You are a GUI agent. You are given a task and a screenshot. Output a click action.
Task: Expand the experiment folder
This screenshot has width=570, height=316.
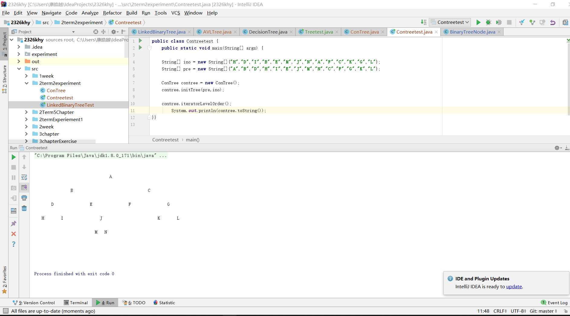coord(19,54)
